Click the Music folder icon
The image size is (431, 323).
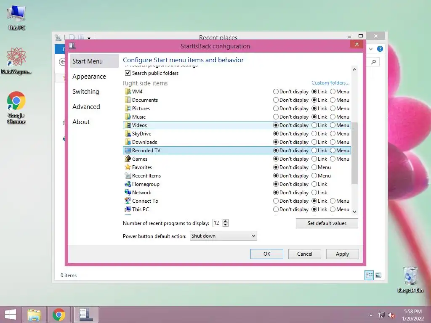point(128,117)
